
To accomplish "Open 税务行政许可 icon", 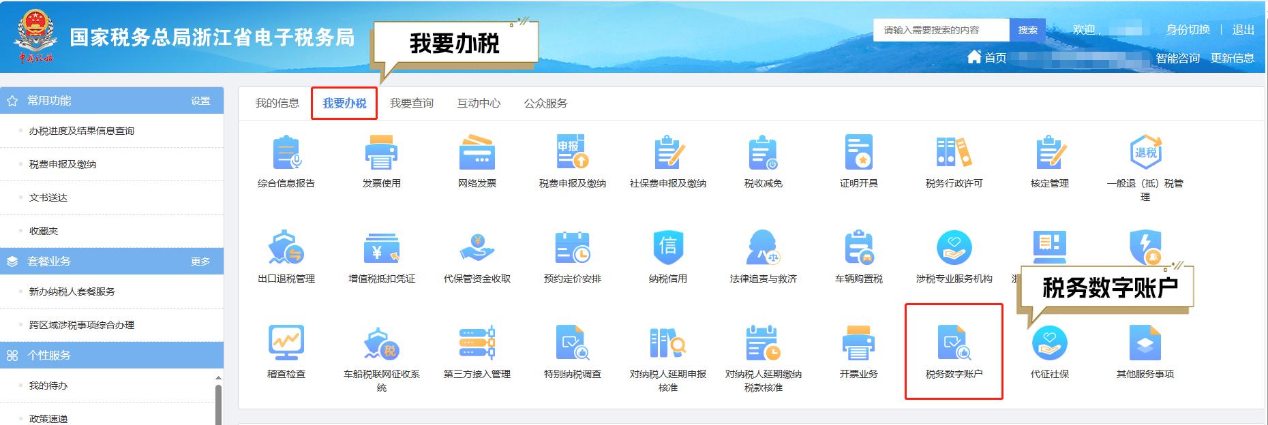I will 954,152.
